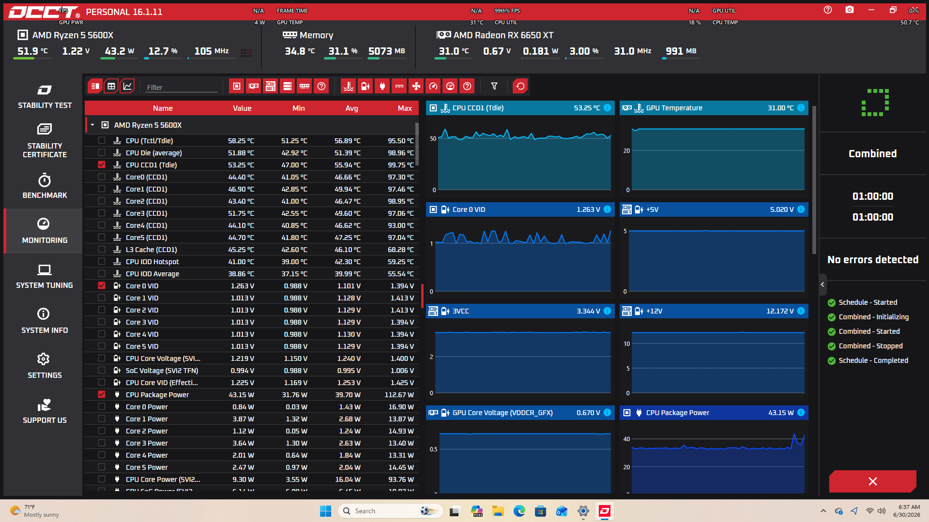Show info for the +12V graph
Screen dimensions: 929x522
801,311
